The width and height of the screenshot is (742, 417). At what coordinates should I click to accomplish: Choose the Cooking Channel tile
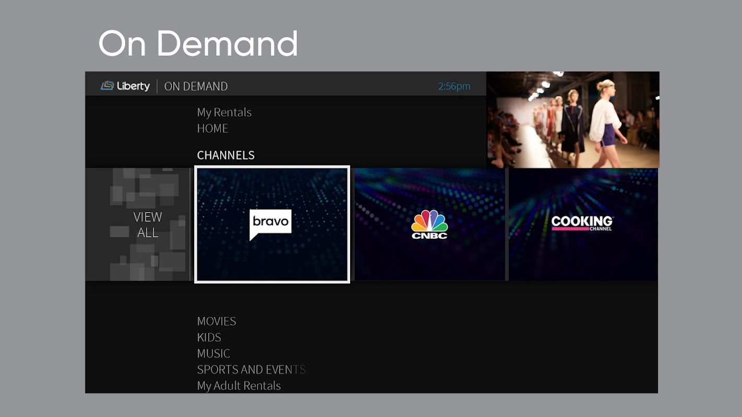tap(583, 225)
